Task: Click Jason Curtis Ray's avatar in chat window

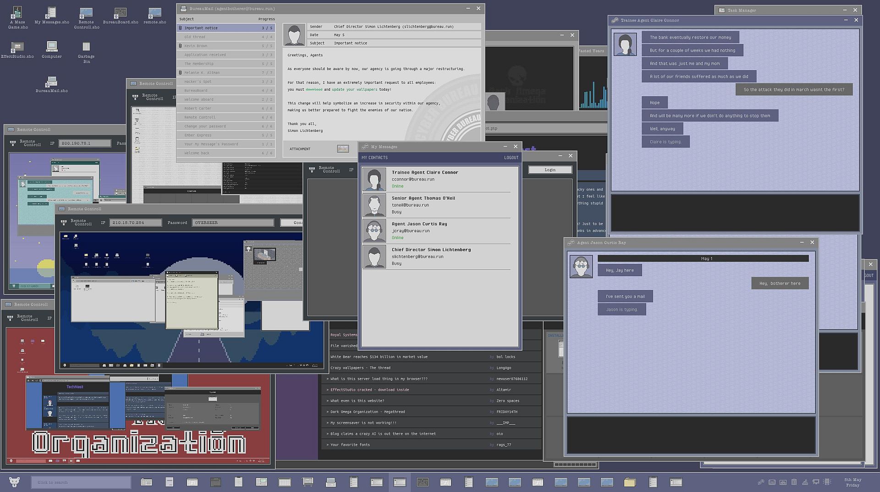Action: click(x=581, y=267)
